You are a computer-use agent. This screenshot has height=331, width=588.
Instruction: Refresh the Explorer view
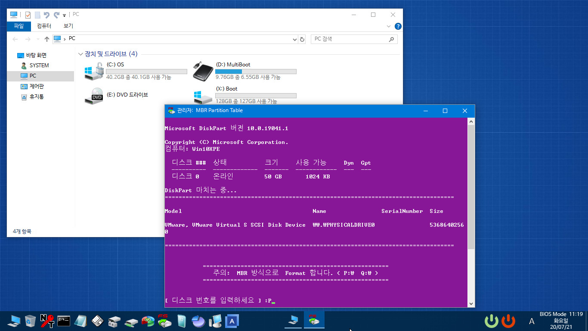coord(302,39)
